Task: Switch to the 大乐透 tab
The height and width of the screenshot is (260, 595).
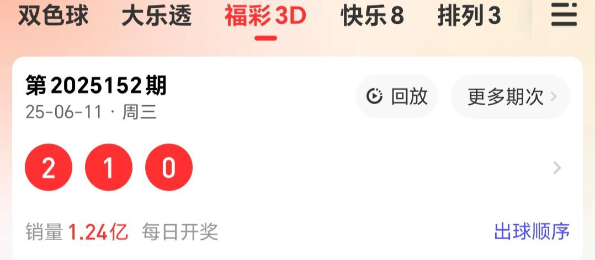Action: click(156, 16)
